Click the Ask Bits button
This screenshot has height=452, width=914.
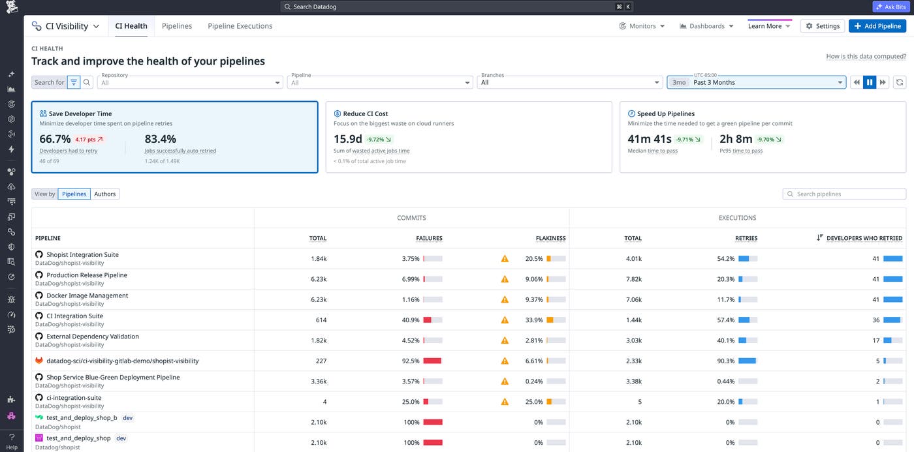click(x=890, y=7)
